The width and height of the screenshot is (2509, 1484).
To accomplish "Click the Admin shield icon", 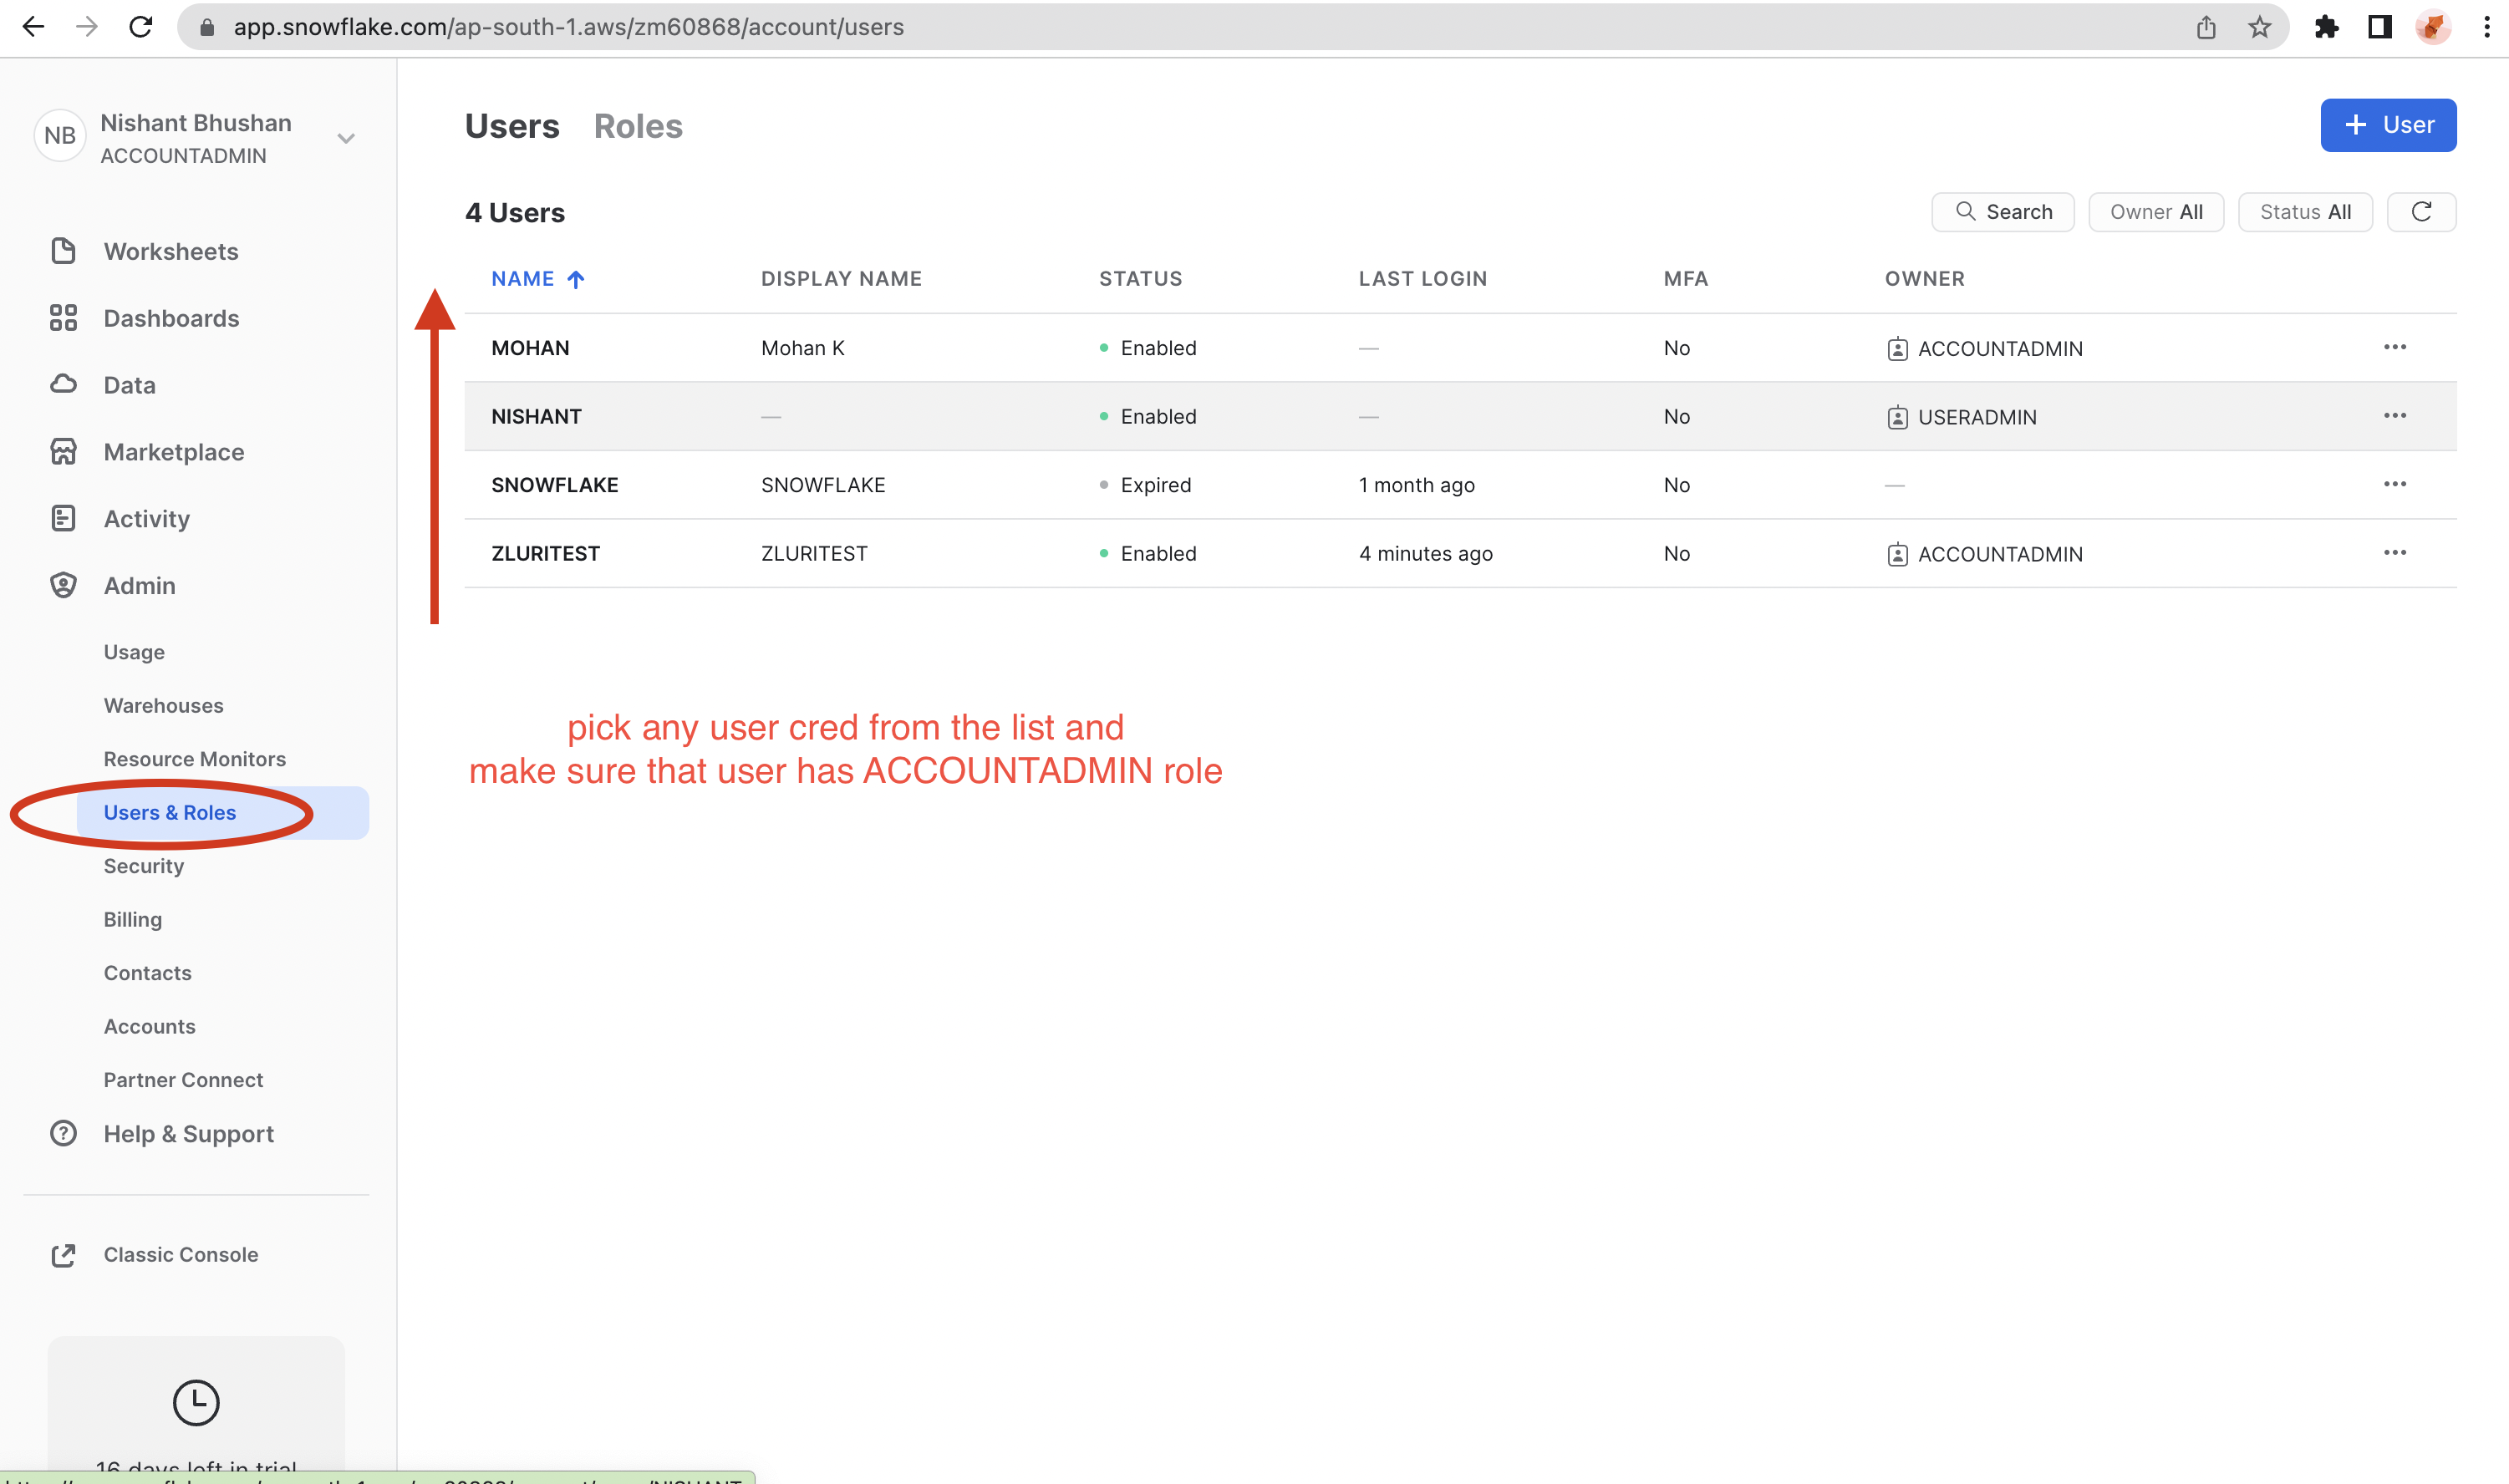I will 63,585.
